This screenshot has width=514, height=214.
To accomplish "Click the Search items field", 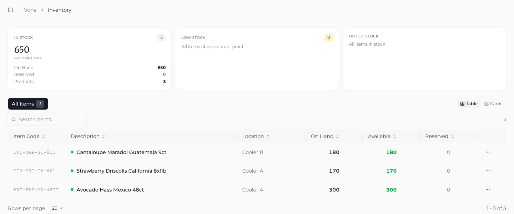I will (x=47, y=119).
